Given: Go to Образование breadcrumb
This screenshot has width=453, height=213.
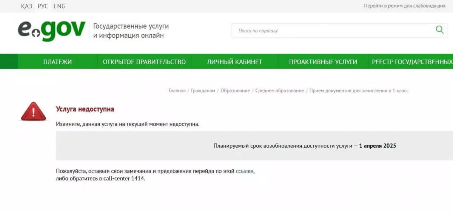Looking at the screenshot, I should [x=235, y=90].
